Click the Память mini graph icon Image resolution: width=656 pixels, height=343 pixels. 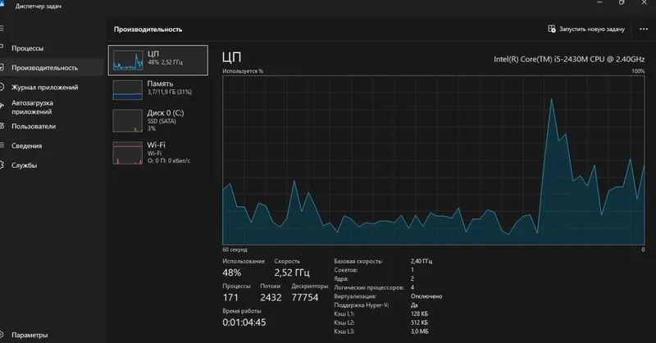[x=128, y=90]
